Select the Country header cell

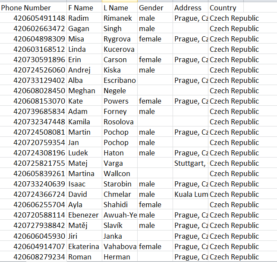[x=226, y=8]
